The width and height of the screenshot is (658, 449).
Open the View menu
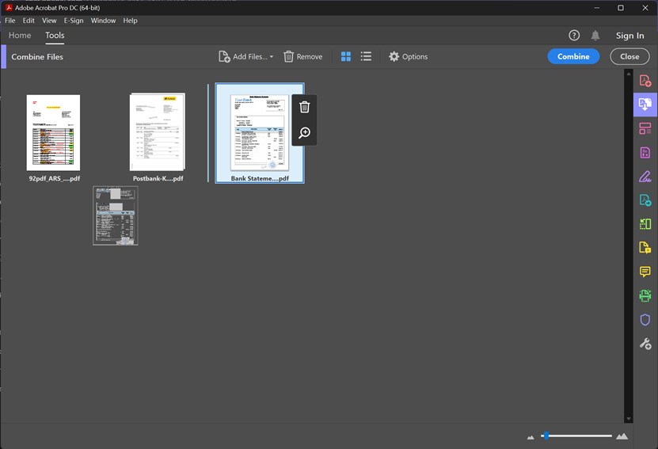[49, 21]
